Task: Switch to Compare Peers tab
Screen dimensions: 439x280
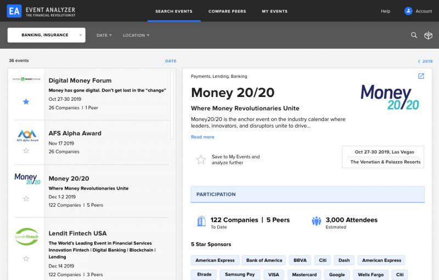Action: tap(227, 11)
